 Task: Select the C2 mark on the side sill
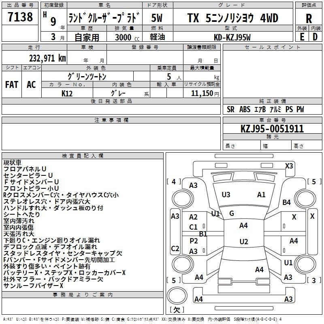point(175,248)
